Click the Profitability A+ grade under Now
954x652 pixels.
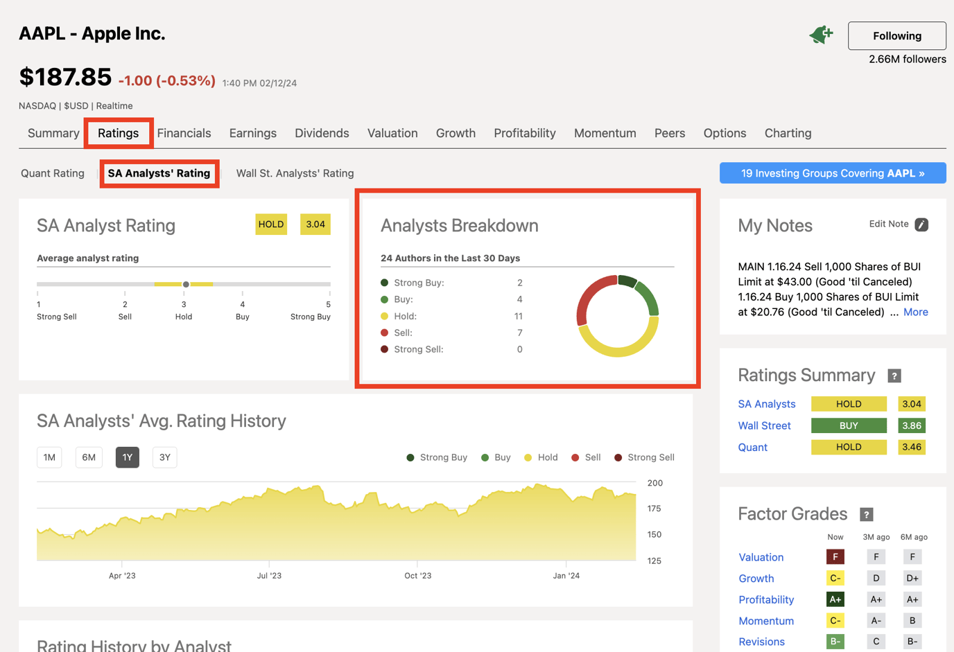(x=835, y=599)
